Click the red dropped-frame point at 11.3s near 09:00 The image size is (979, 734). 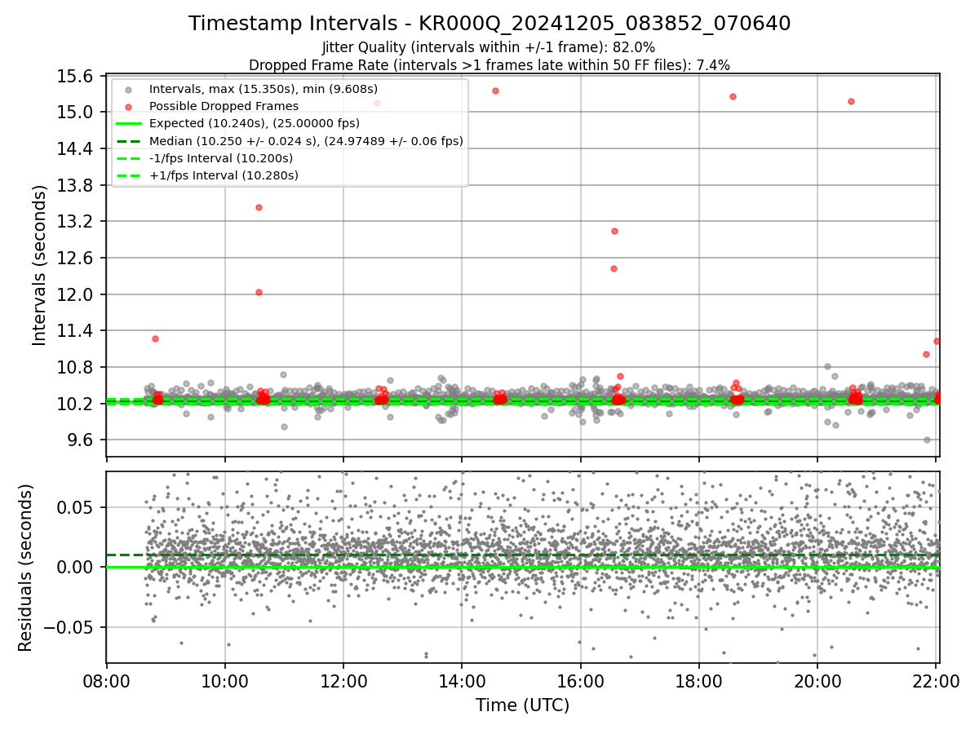(155, 338)
